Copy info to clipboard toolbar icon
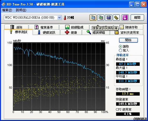Image resolution: width=148 pixels, height=121 pixels. [x=93, y=18]
